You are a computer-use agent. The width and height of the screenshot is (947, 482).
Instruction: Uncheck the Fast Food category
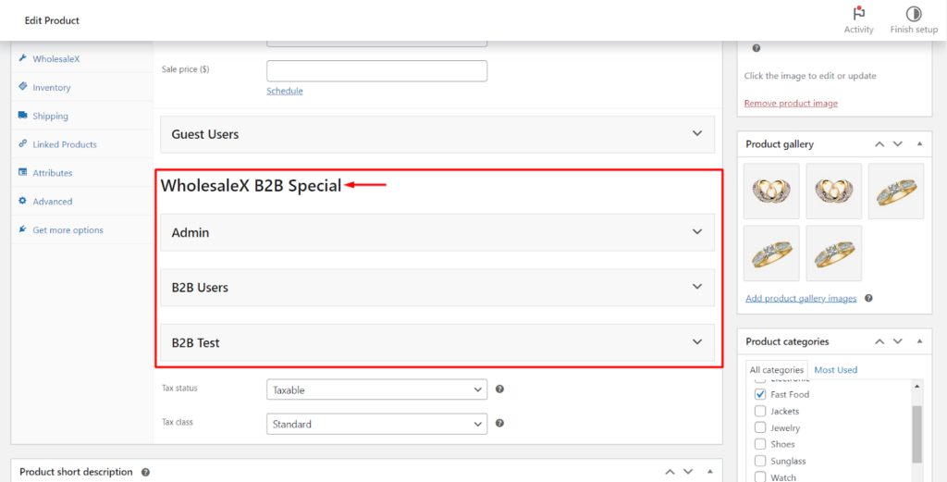(x=760, y=394)
